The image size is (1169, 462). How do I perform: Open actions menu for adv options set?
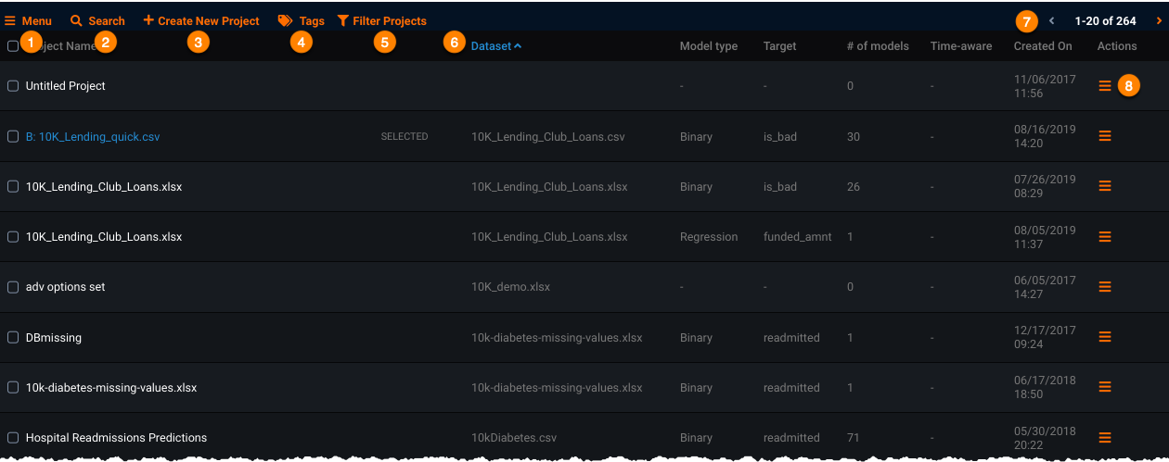pos(1104,287)
